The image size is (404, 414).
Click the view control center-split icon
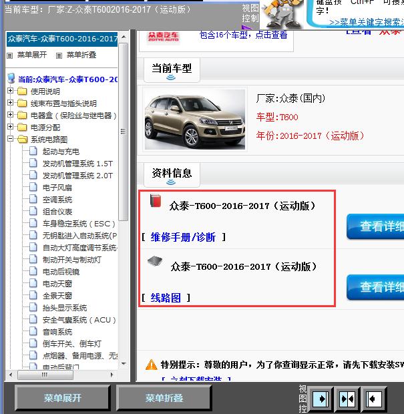click(x=347, y=399)
